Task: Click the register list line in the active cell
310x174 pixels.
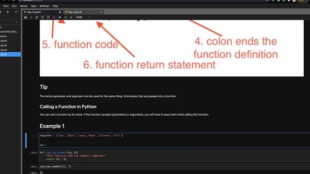Action: [81, 135]
